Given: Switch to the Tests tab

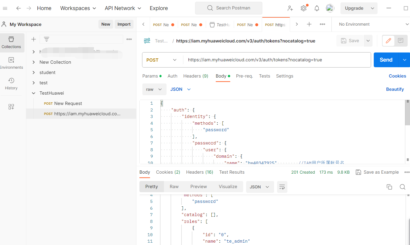Looking at the screenshot, I should [x=264, y=76].
